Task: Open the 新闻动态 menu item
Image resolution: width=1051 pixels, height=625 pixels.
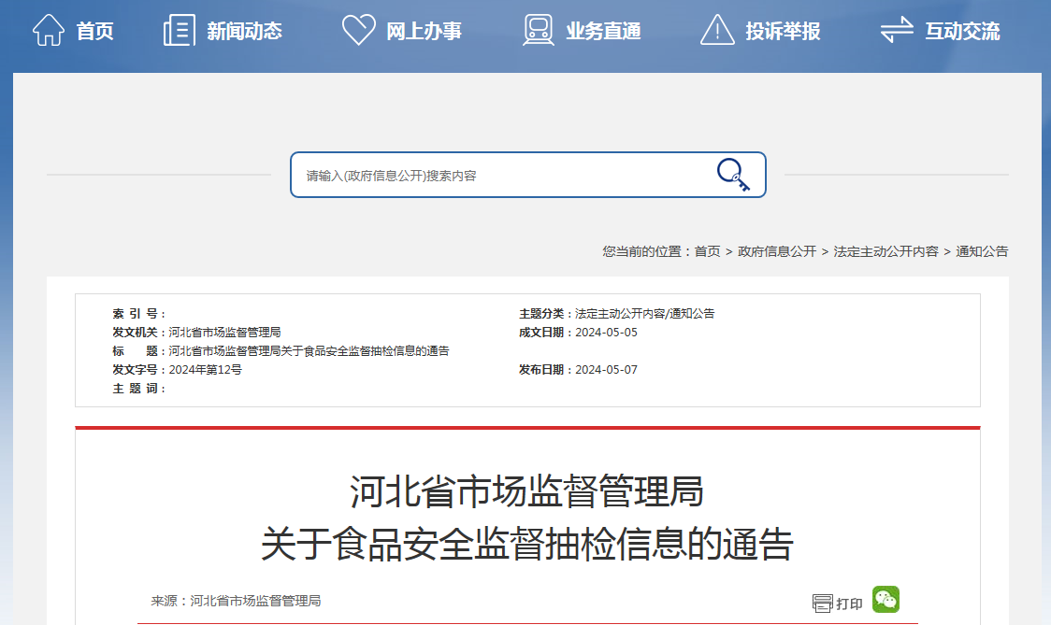Action: click(x=245, y=31)
